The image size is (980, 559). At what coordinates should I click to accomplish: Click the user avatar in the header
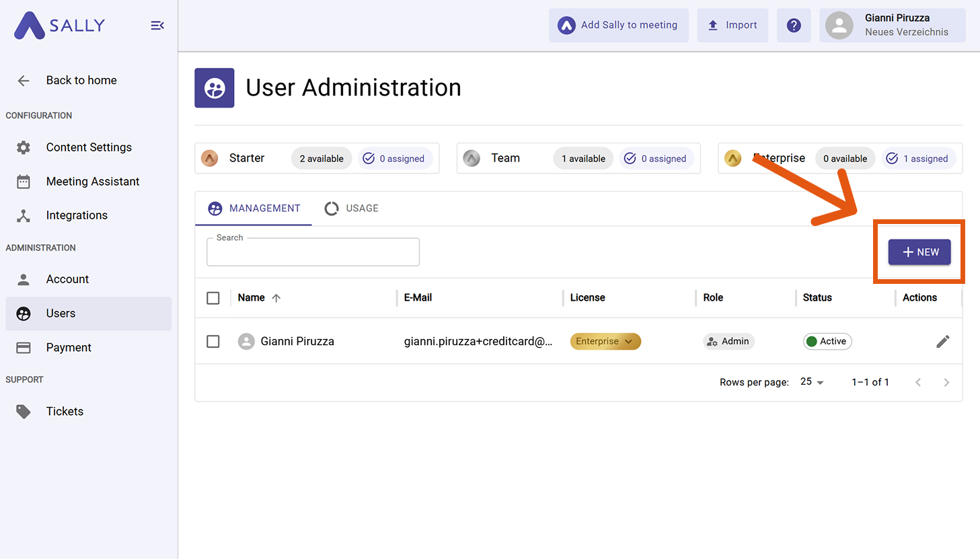[839, 26]
